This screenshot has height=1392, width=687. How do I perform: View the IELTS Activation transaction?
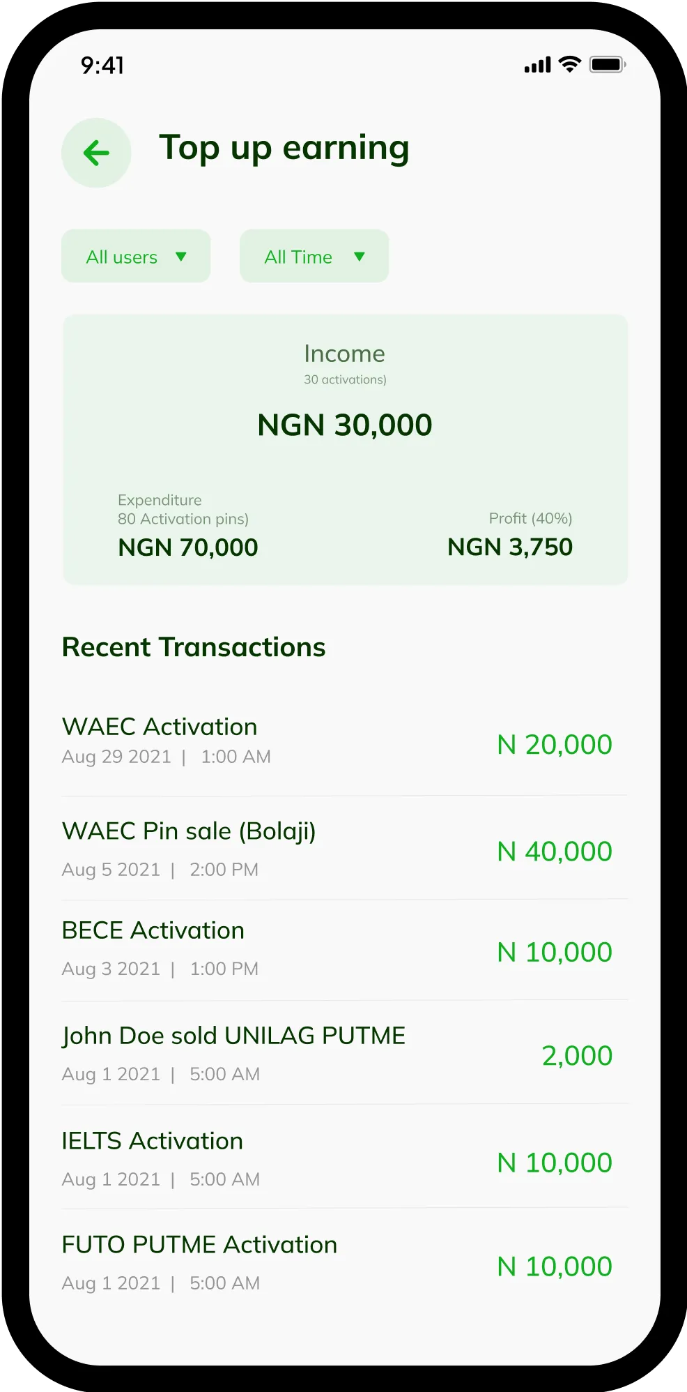point(345,1158)
